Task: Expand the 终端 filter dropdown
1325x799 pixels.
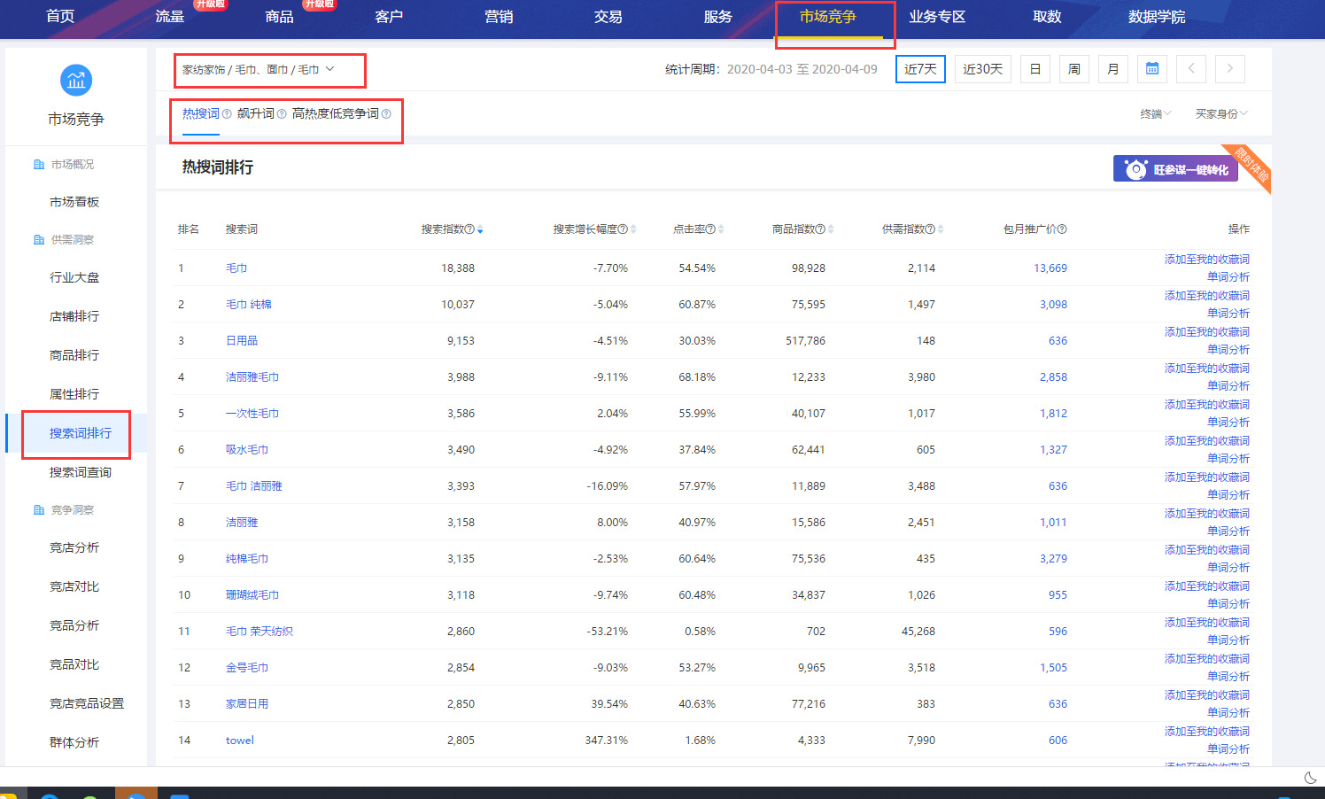Action: 1156,114
